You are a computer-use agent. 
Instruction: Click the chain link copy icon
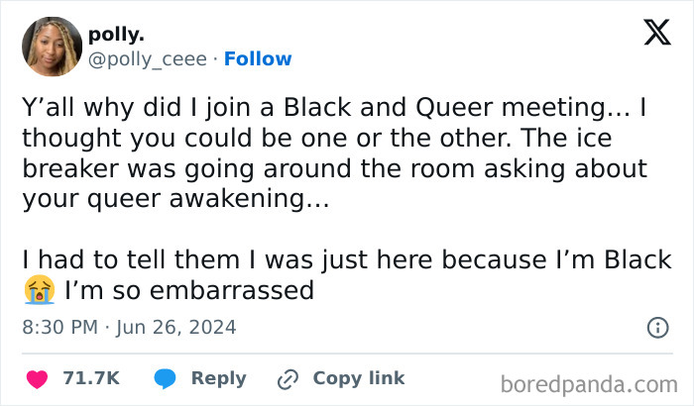click(x=289, y=378)
